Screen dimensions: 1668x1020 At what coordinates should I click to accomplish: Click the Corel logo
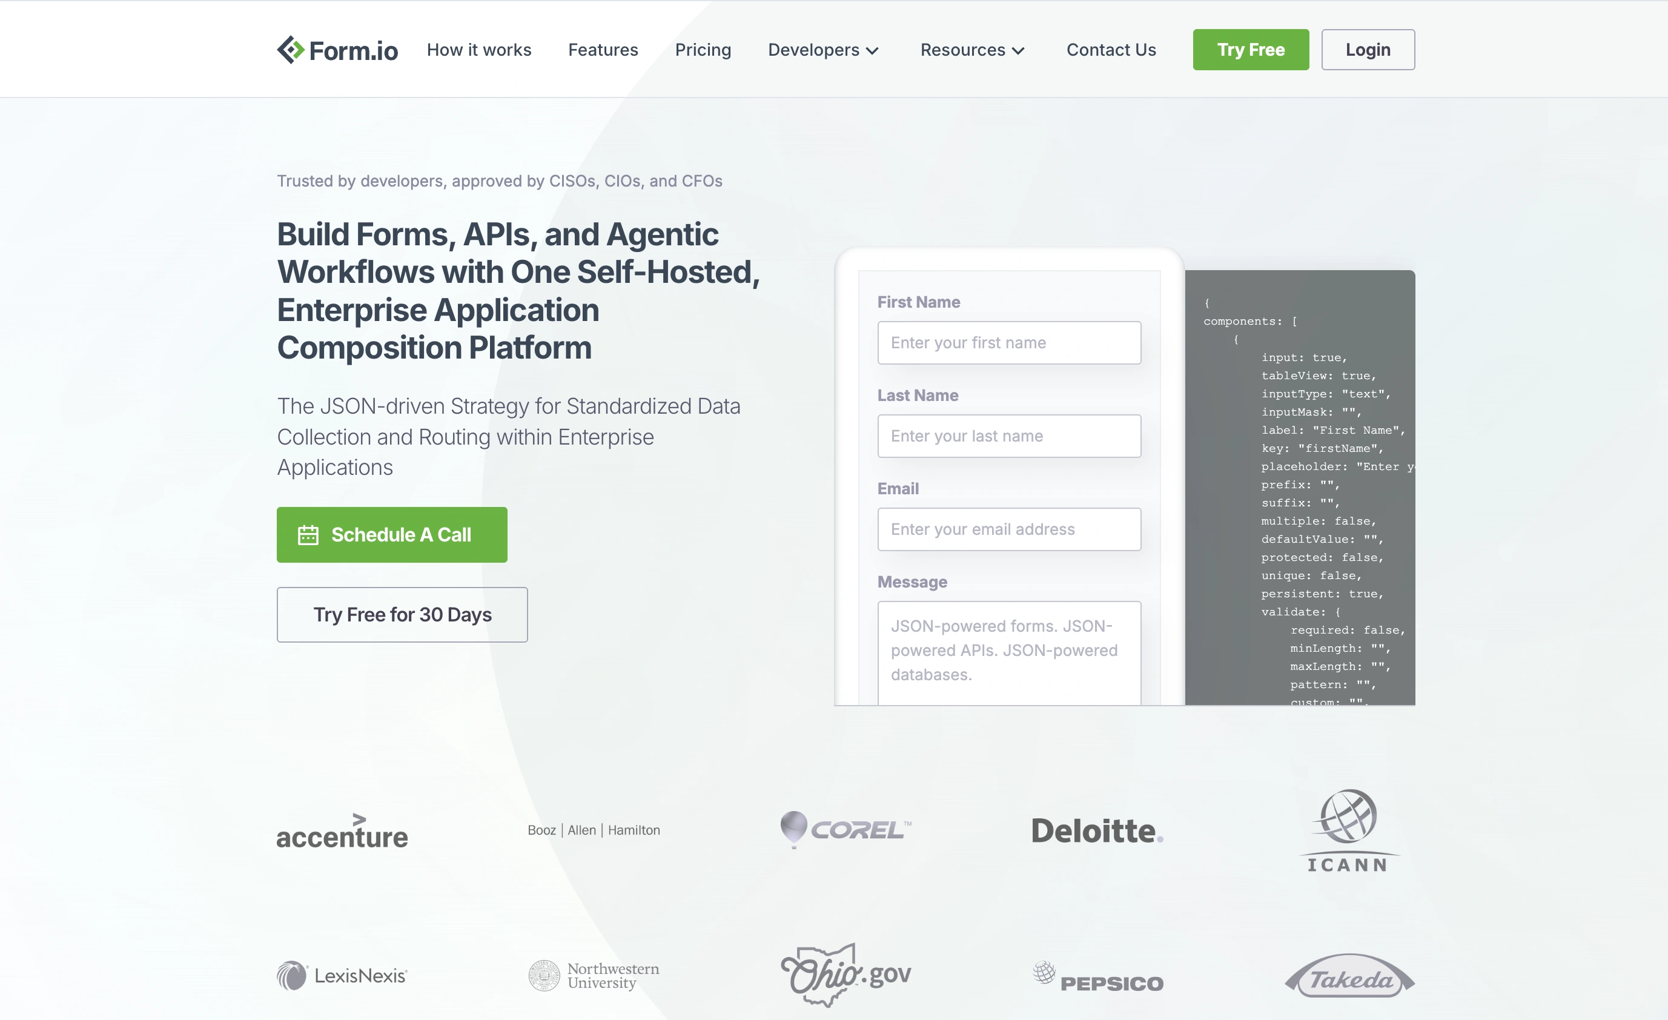pos(846,830)
